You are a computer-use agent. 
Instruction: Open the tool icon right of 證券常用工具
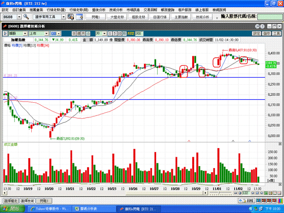coord(71,17)
